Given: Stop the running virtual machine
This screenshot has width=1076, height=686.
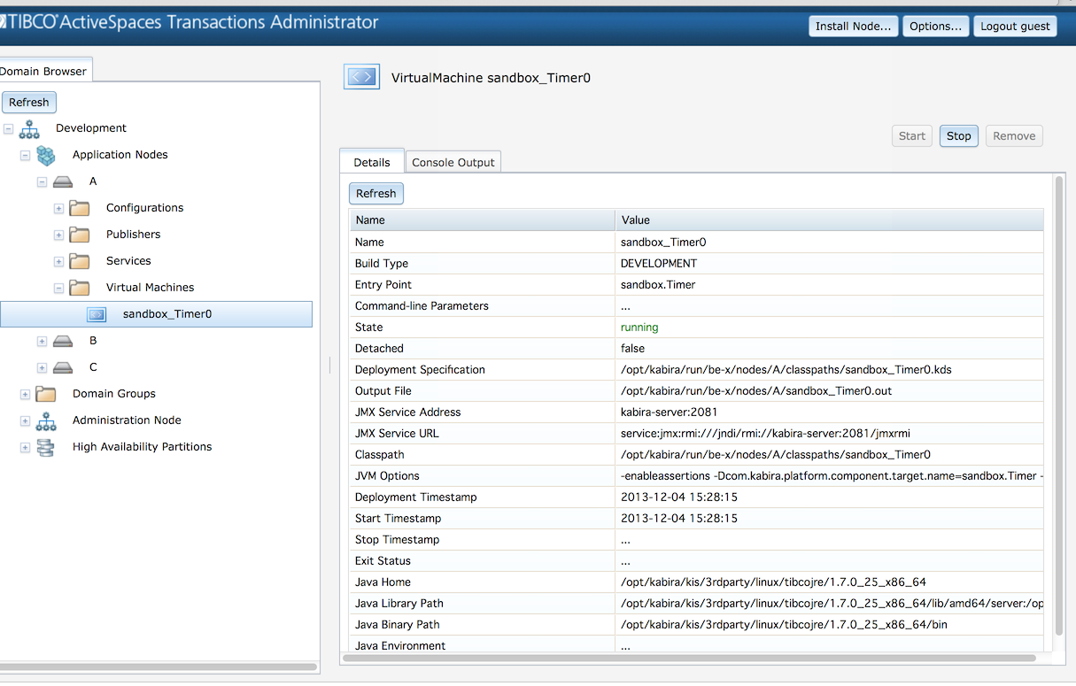Looking at the screenshot, I should click(x=958, y=135).
